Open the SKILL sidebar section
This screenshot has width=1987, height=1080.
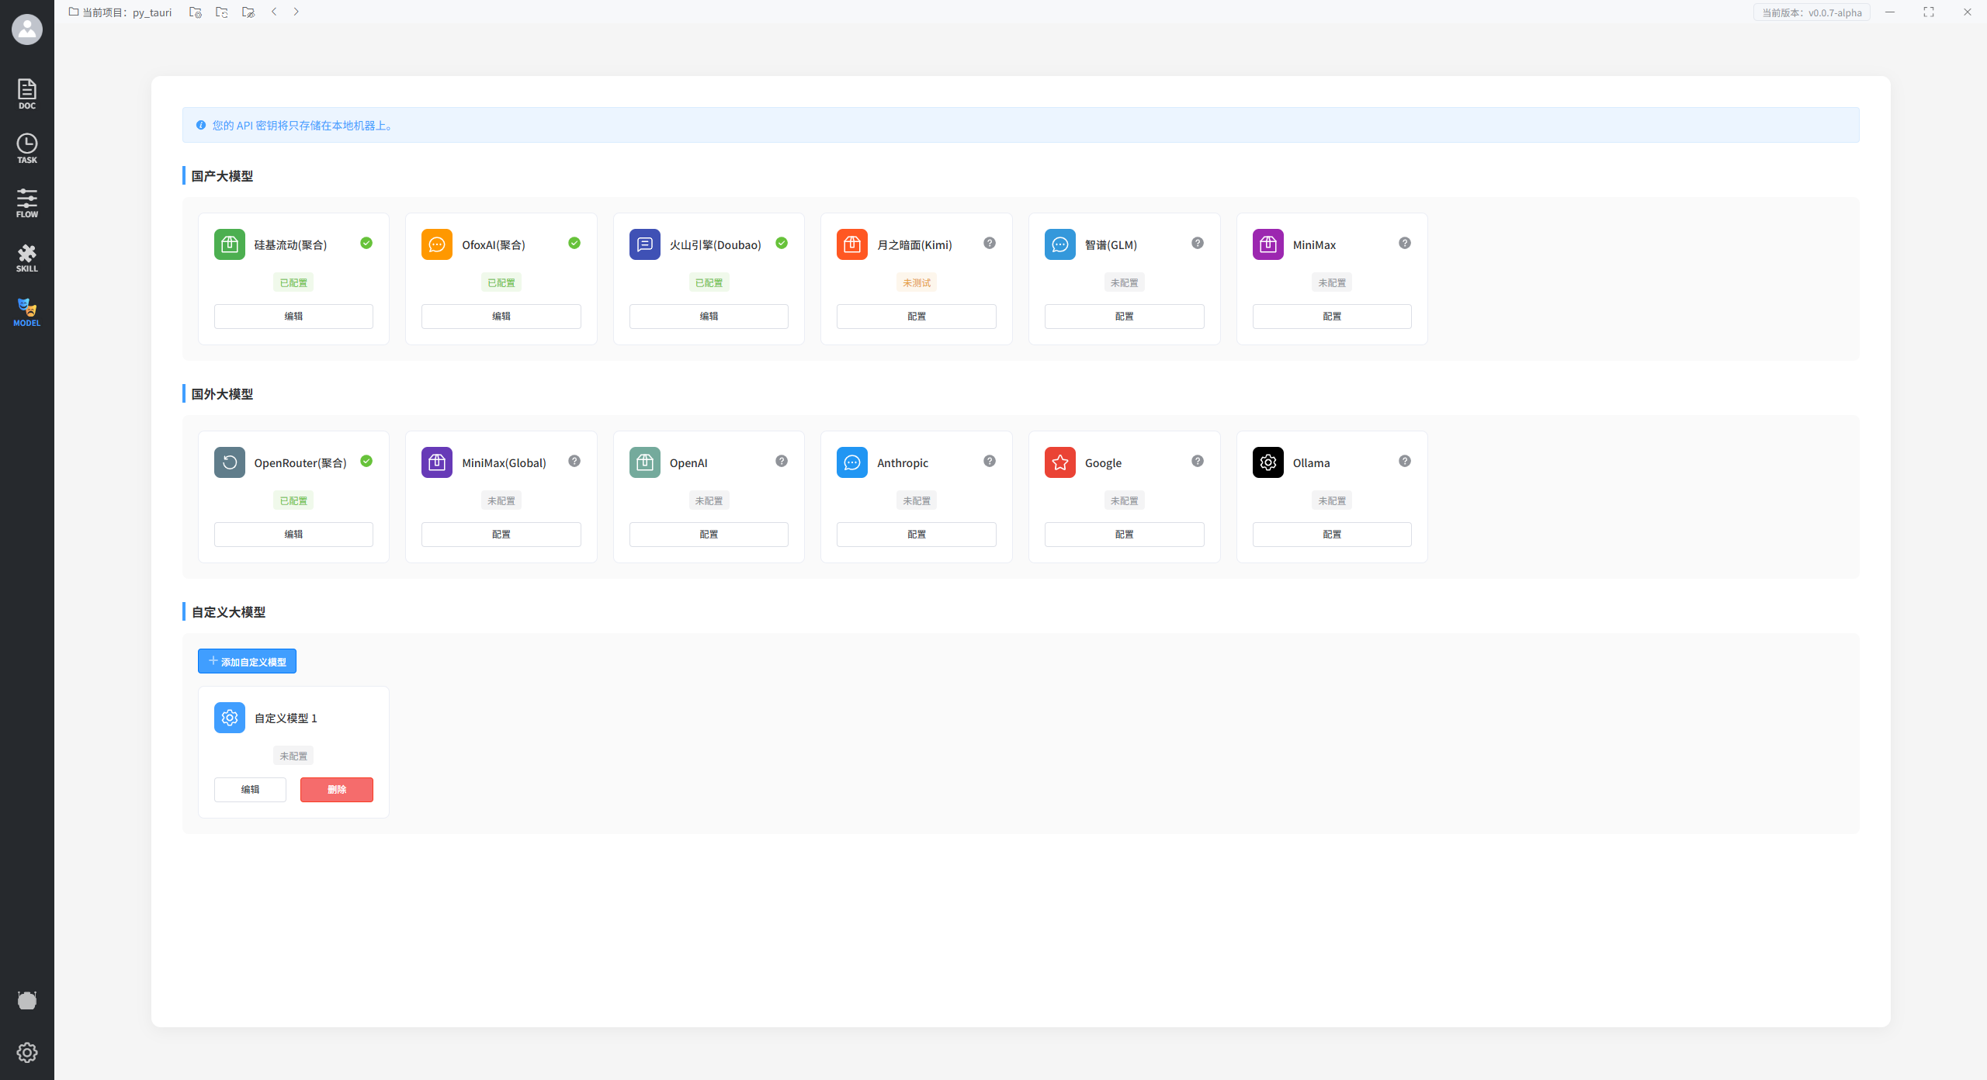(x=27, y=258)
